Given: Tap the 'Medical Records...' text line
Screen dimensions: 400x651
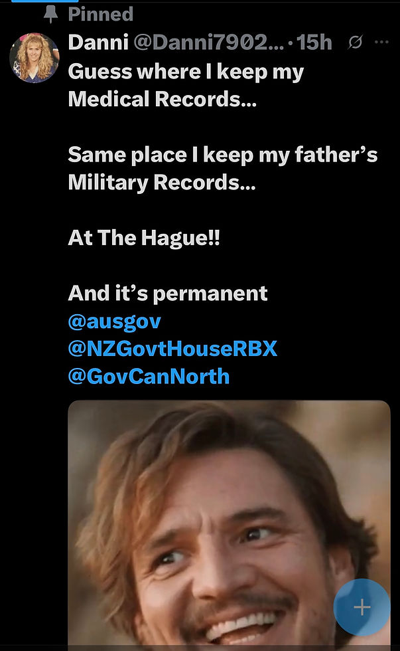Looking at the screenshot, I should coord(163,100).
